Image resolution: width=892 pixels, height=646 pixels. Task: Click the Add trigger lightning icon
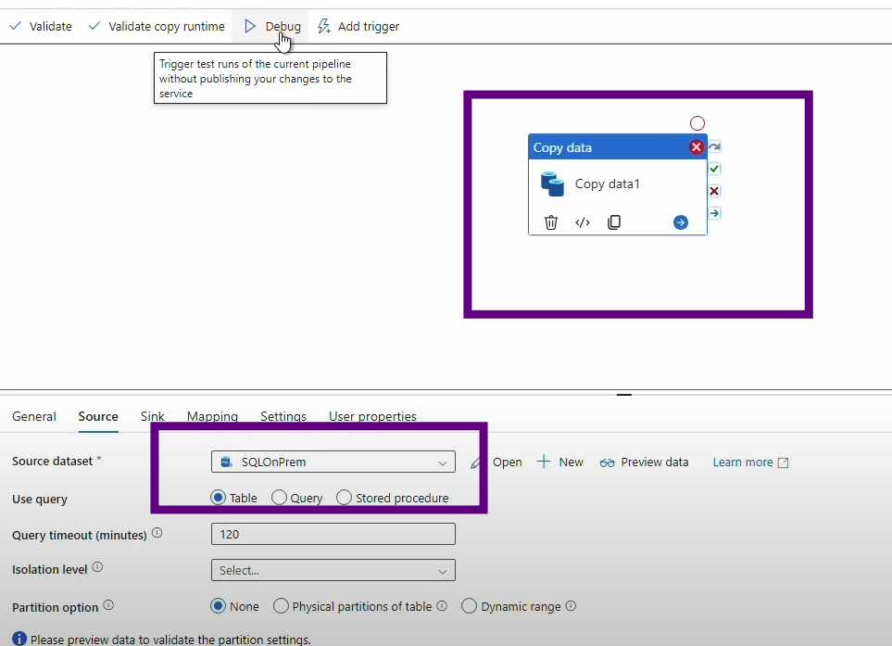pos(323,26)
